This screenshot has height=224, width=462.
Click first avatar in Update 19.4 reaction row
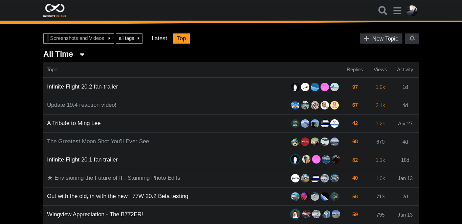pyautogui.click(x=295, y=105)
